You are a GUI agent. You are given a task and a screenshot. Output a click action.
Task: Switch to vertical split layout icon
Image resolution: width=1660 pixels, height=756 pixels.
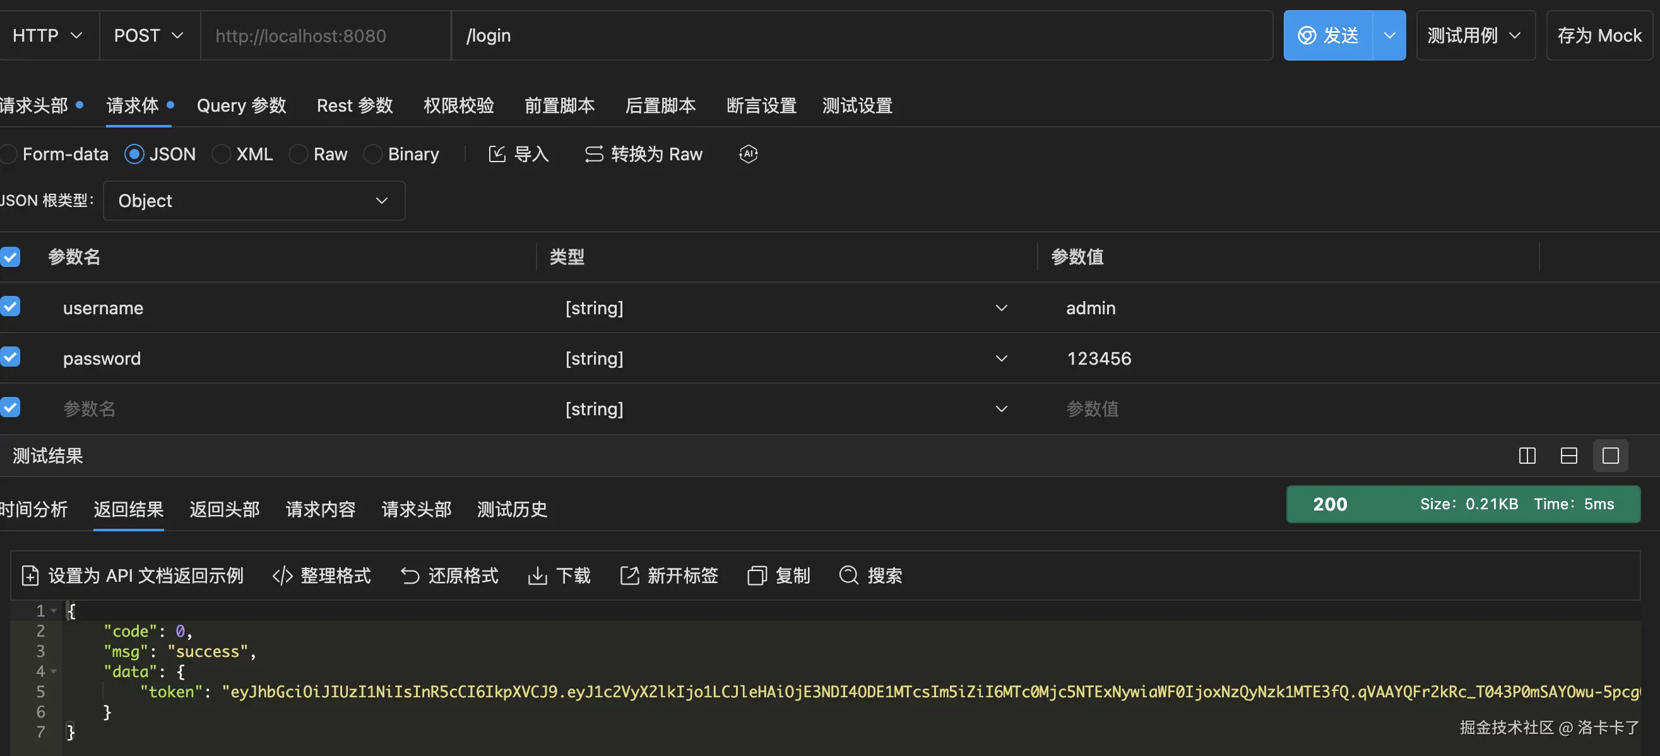(1527, 456)
